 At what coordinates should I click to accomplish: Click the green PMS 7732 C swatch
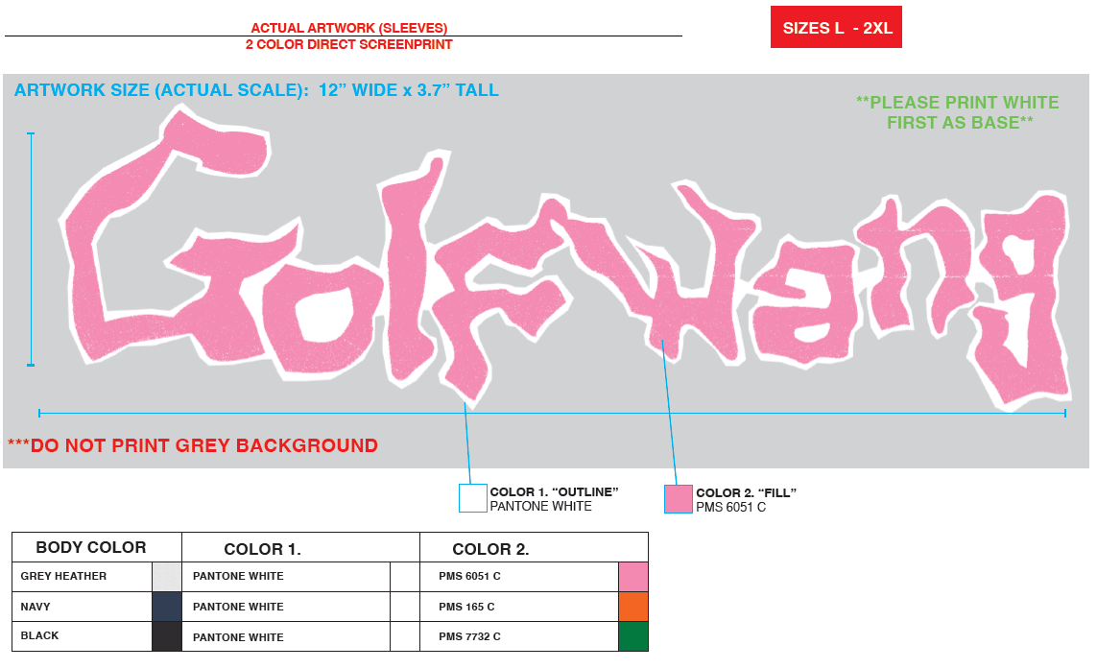633,636
